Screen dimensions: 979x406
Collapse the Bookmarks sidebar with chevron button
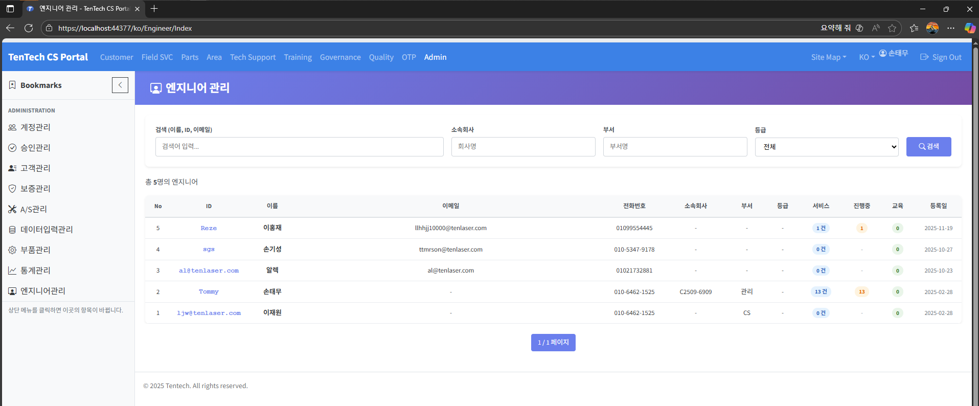pos(120,85)
